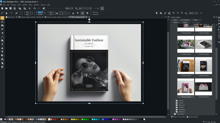The image size is (220, 123).
Task: Click the More button in gallery
Action: click(x=185, y=22)
